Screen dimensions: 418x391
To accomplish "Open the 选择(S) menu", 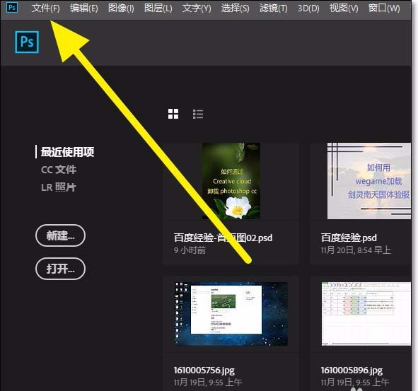I will pyautogui.click(x=235, y=8).
